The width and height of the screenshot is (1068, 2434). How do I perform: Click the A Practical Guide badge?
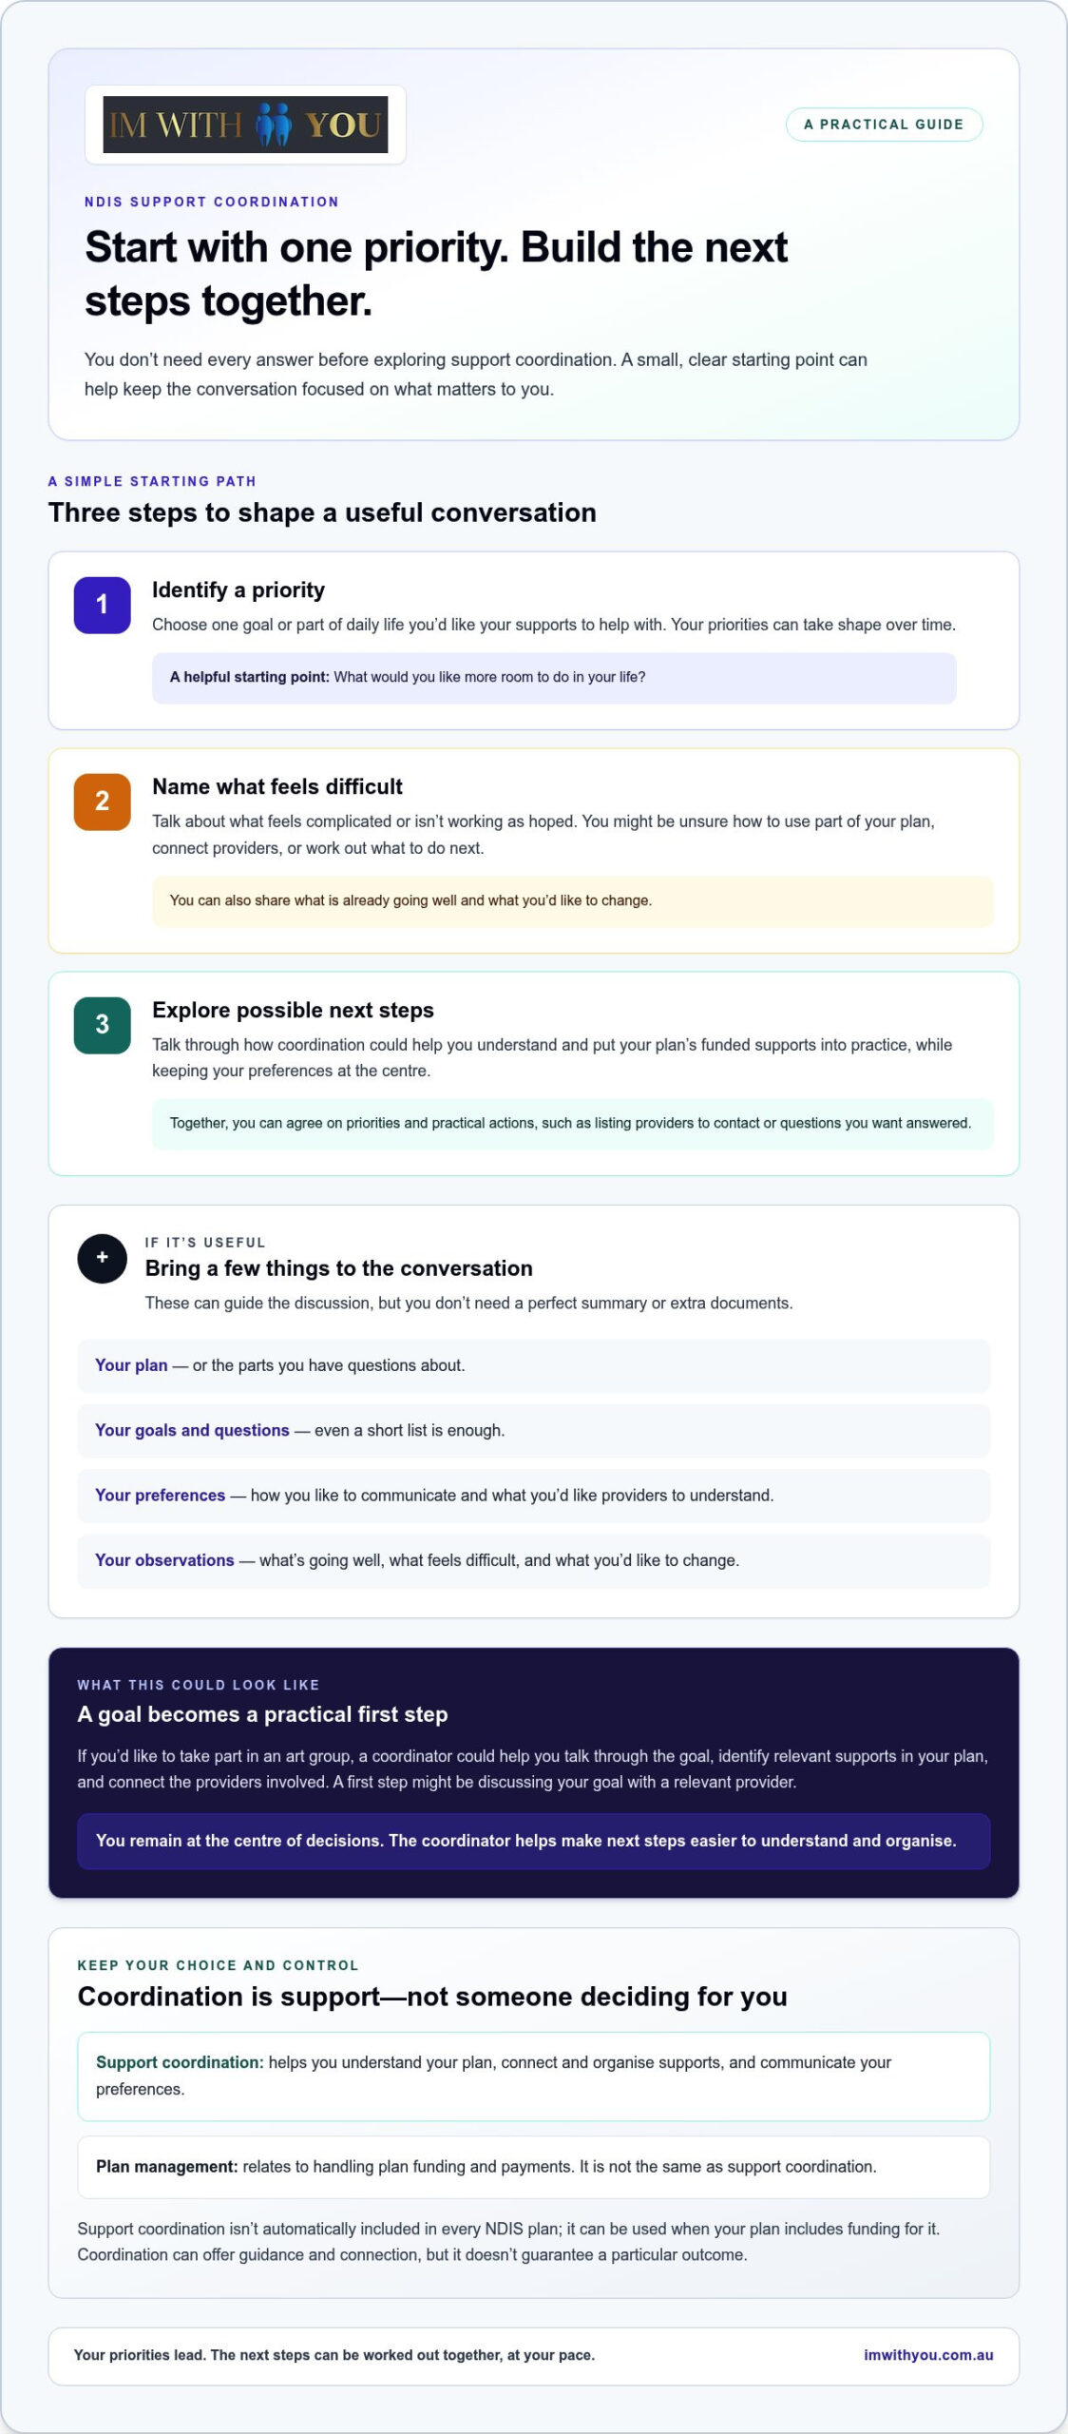(x=884, y=125)
